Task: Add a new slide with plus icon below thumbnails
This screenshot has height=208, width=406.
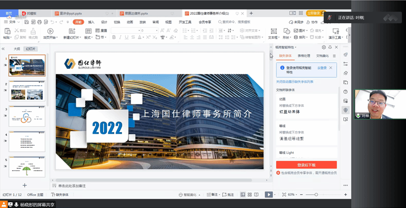Action: coord(25,185)
